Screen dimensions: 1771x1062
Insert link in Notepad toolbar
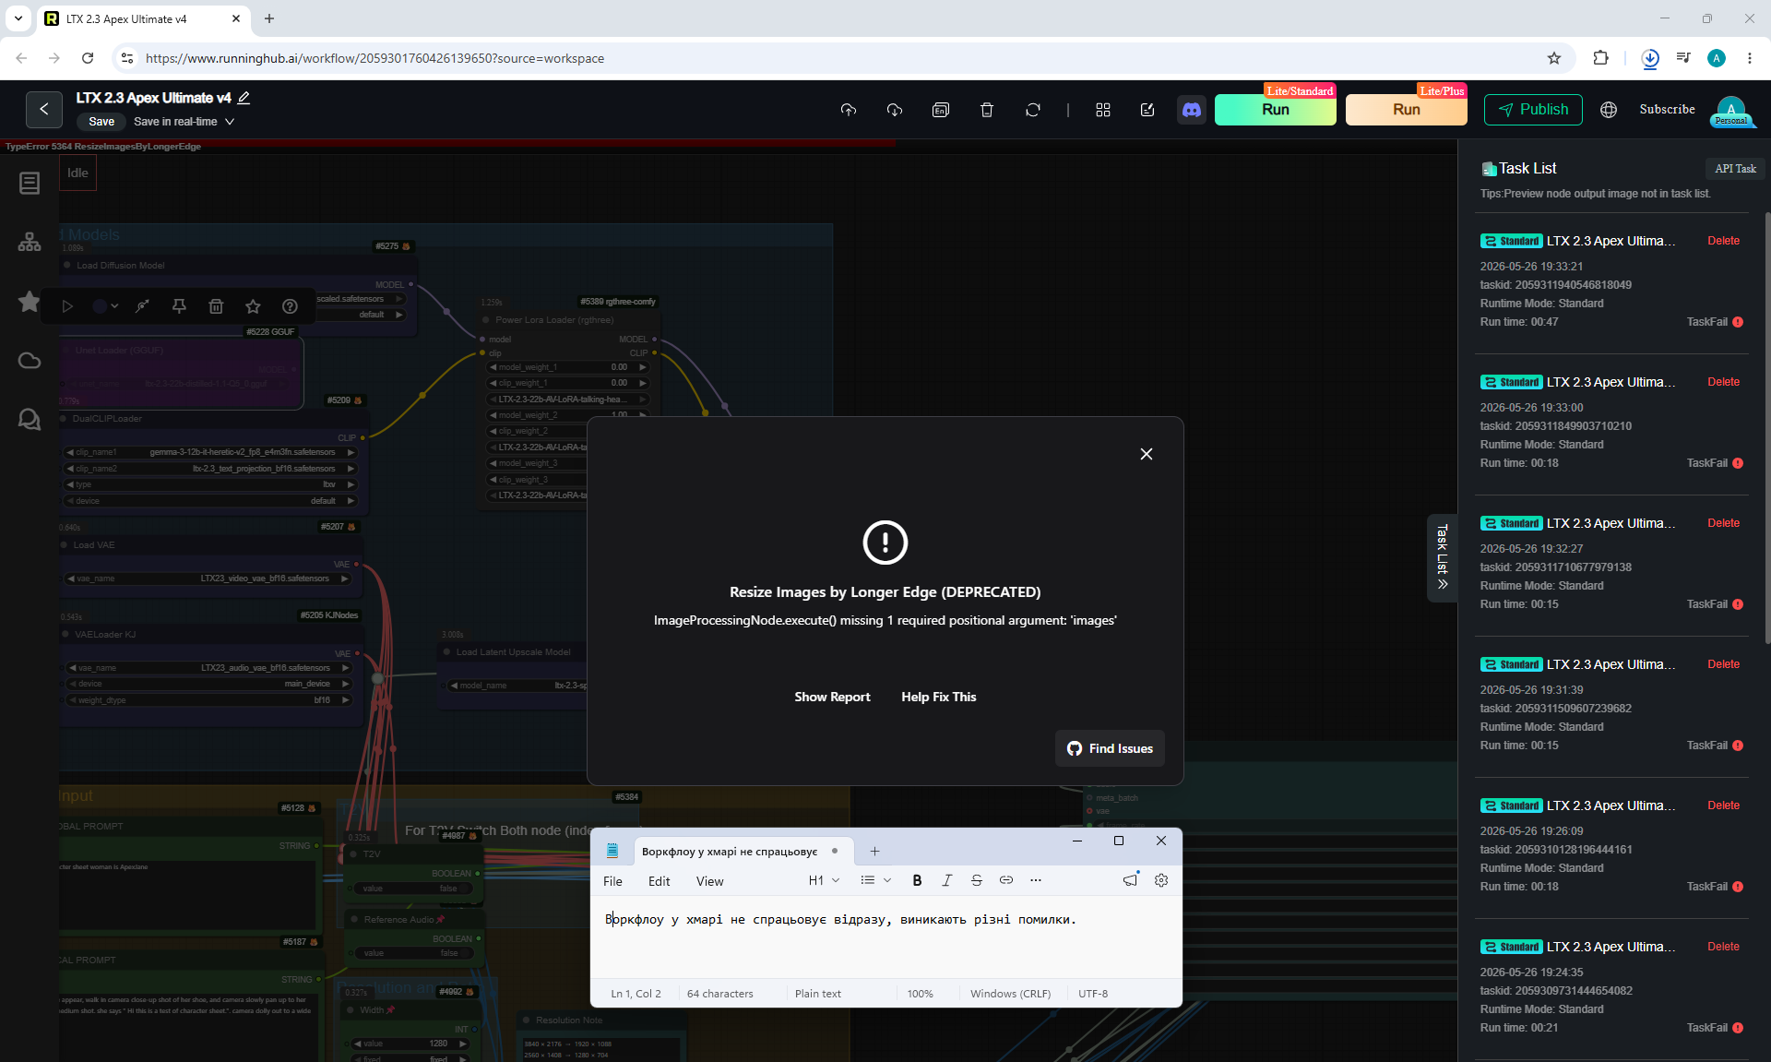click(x=1006, y=880)
